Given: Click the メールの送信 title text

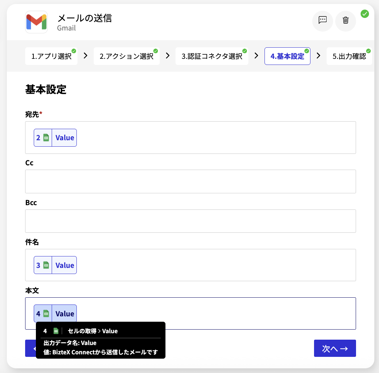Looking at the screenshot, I should coord(85,18).
